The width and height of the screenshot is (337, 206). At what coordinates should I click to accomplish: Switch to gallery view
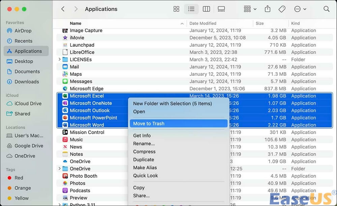[x=221, y=9]
